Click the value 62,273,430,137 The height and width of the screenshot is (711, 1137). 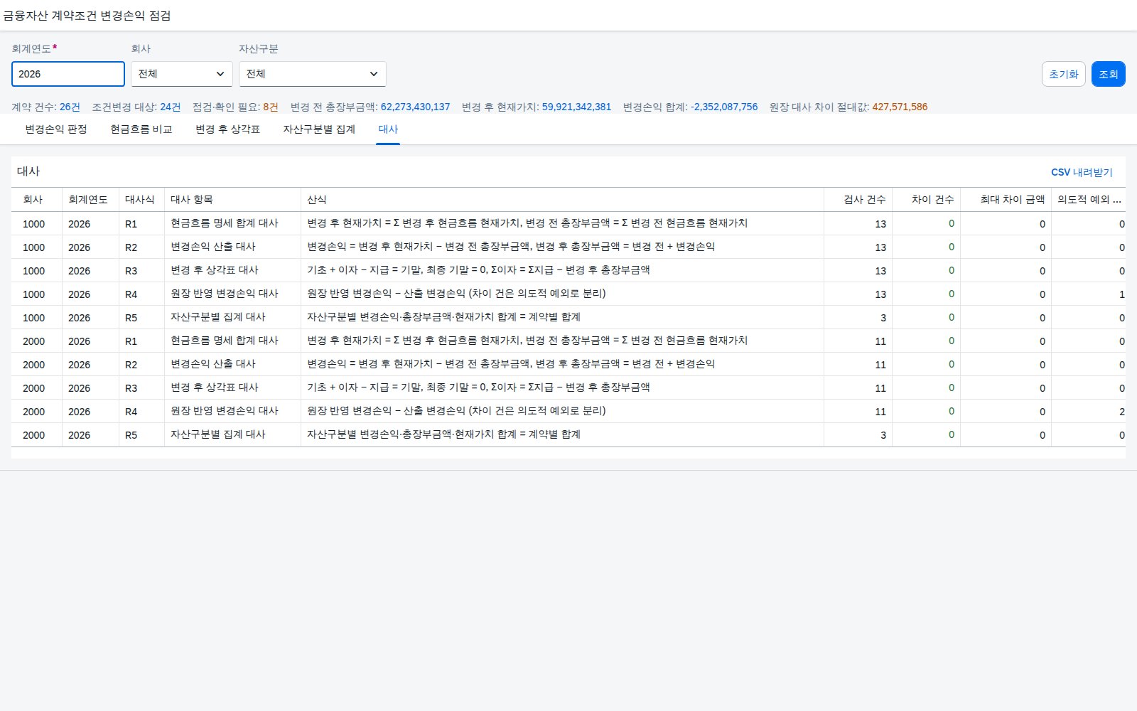(415, 107)
